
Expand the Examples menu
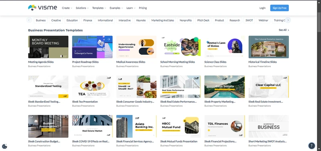click(116, 8)
